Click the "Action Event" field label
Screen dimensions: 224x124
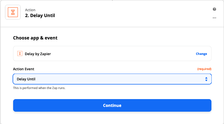coord(23,69)
